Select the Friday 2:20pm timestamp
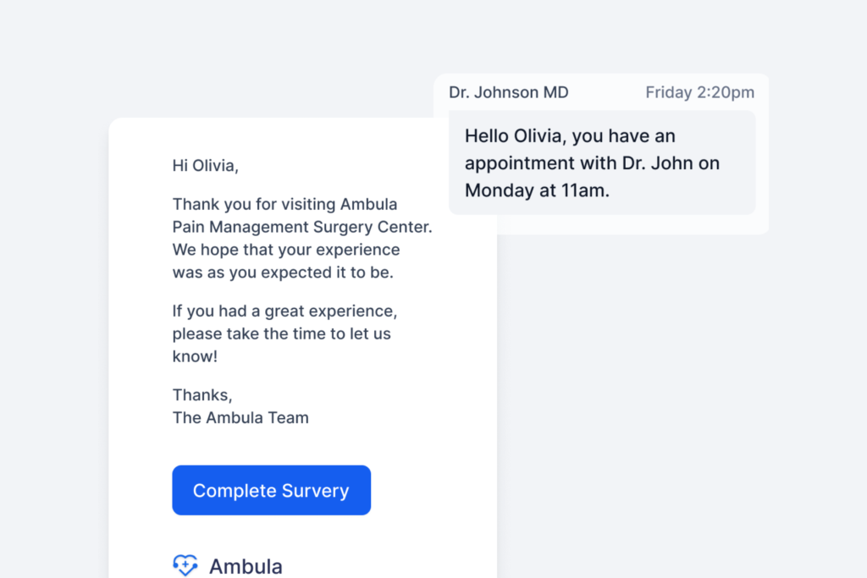Image resolution: width=867 pixels, height=578 pixels. click(x=700, y=92)
